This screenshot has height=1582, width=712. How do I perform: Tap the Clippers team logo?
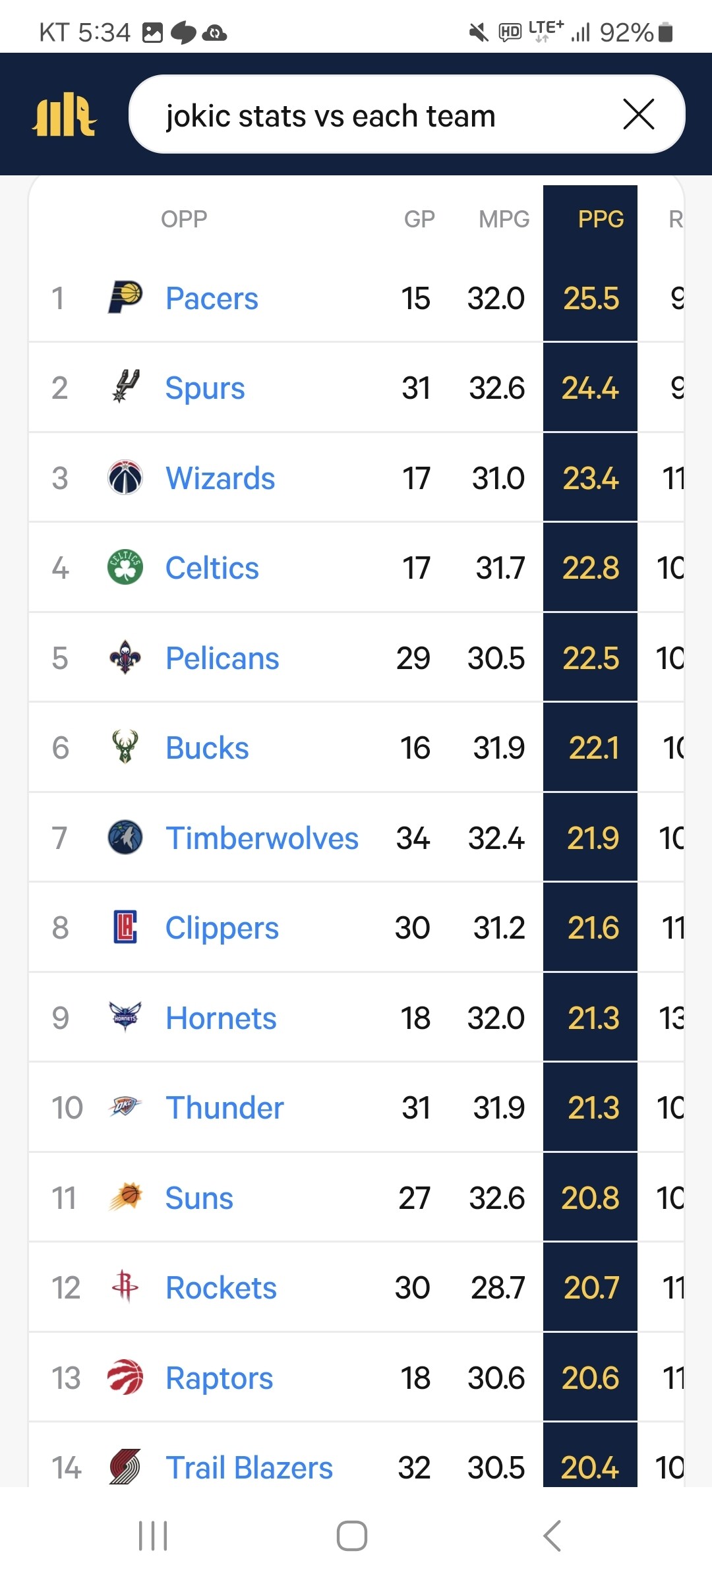tap(125, 927)
